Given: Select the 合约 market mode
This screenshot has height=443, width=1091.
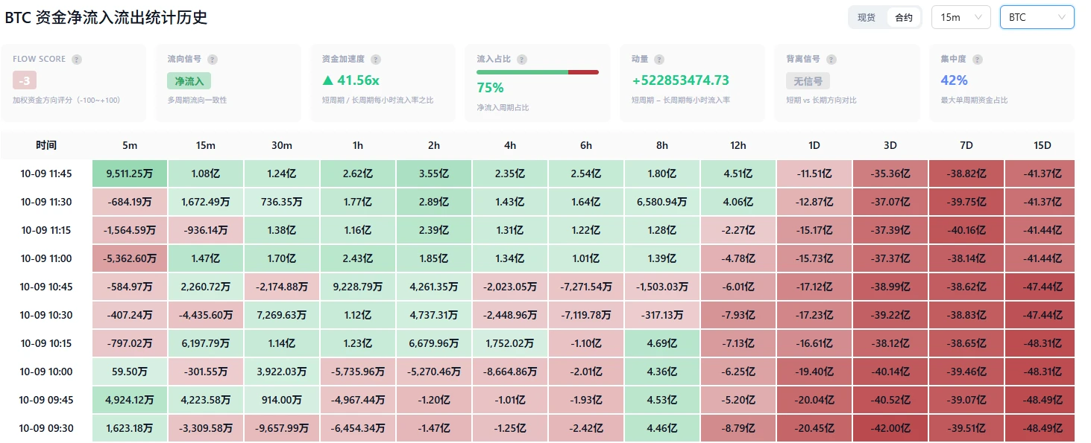Looking at the screenshot, I should tap(904, 17).
